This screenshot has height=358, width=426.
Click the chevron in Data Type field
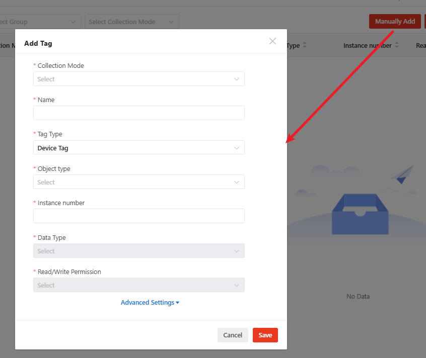(237, 251)
